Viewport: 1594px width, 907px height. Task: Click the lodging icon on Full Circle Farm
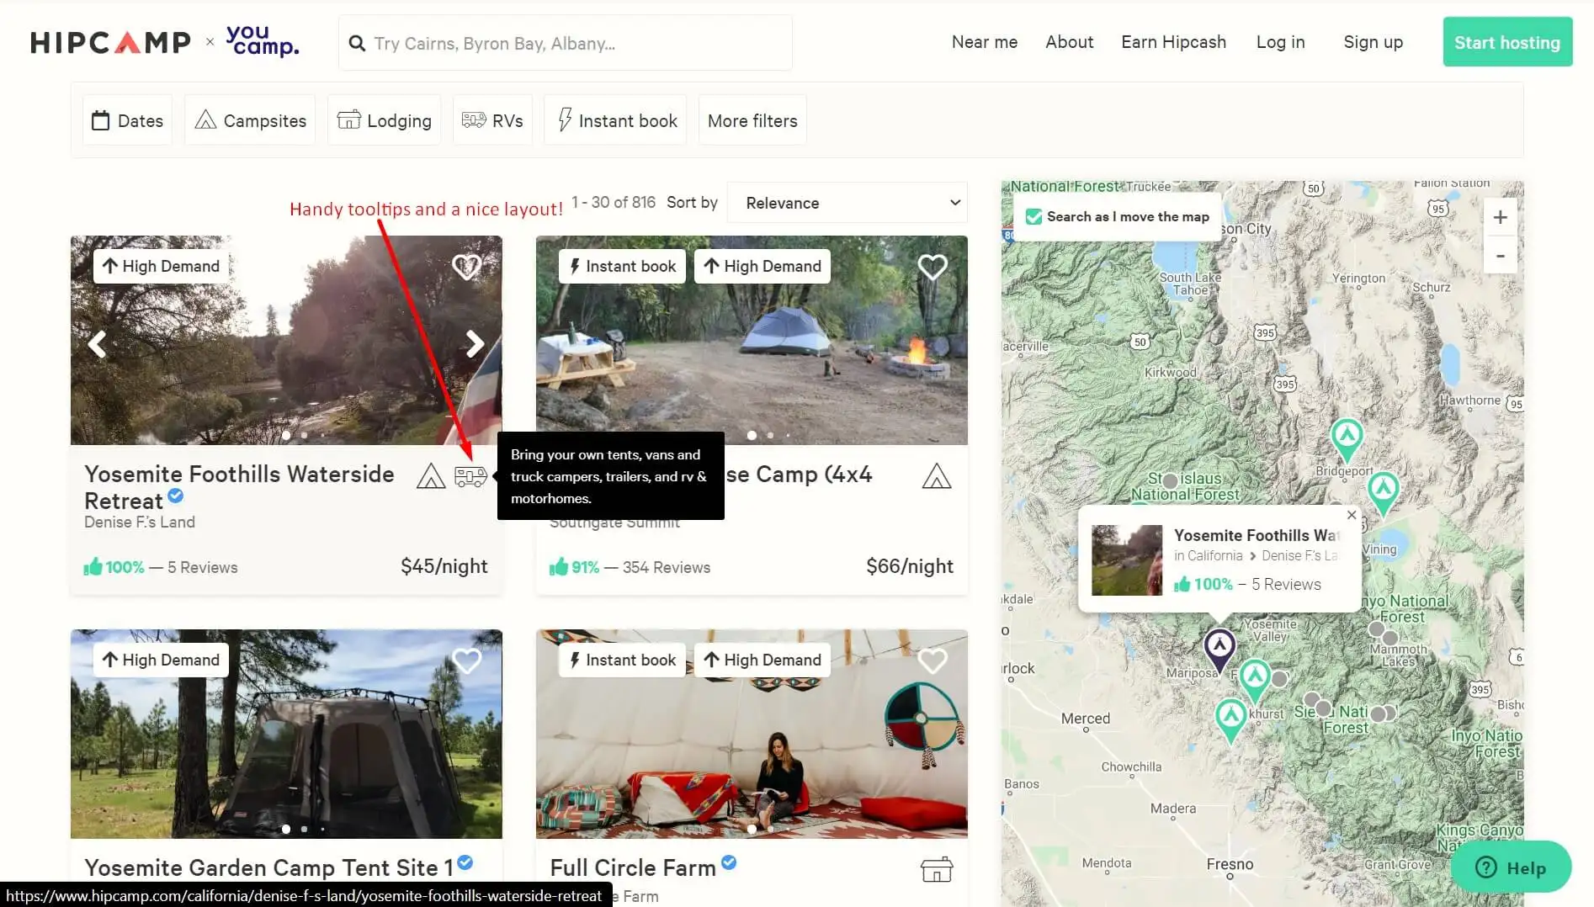936,869
